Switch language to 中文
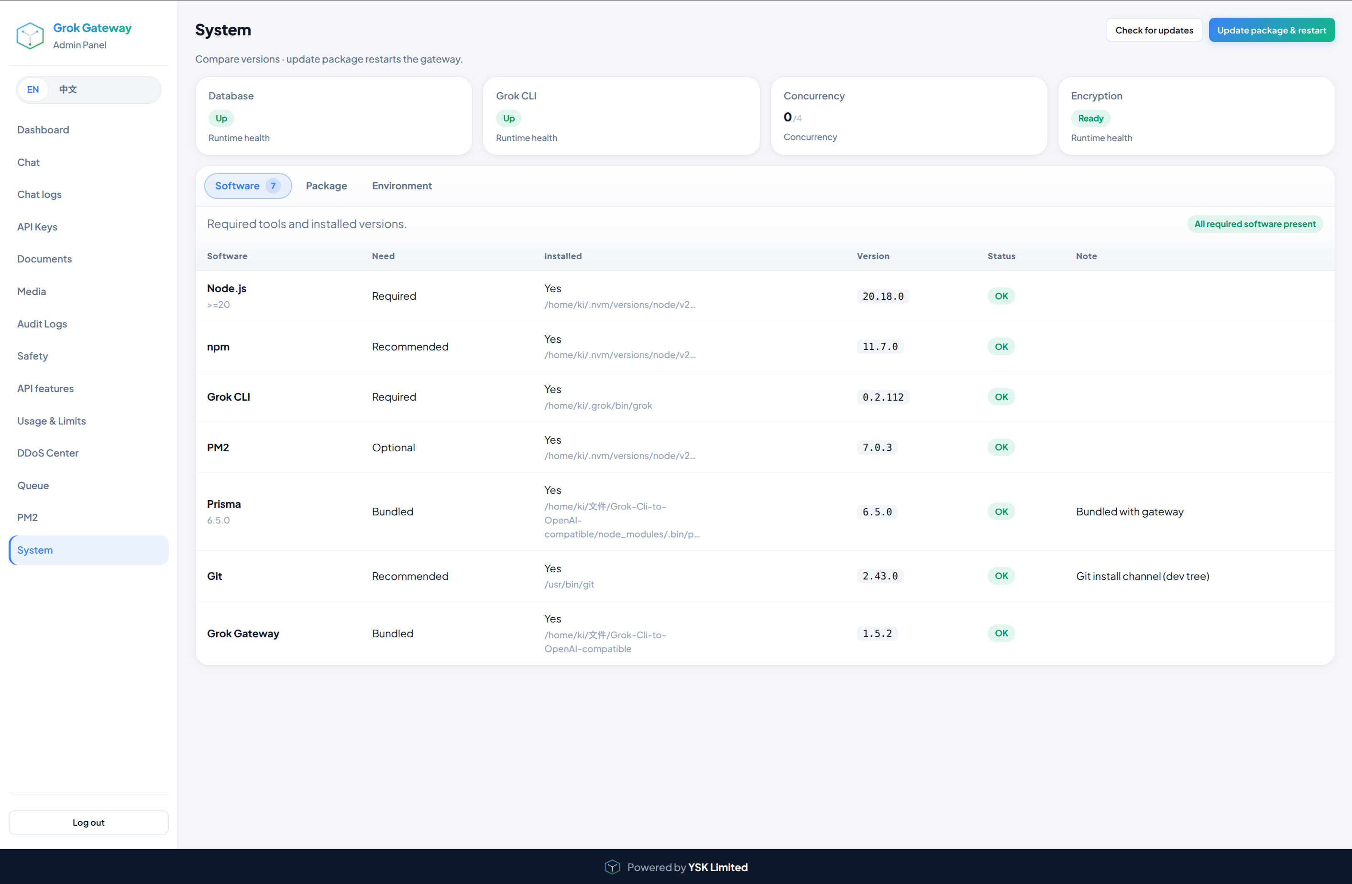This screenshot has height=884, width=1352. pyautogui.click(x=68, y=90)
